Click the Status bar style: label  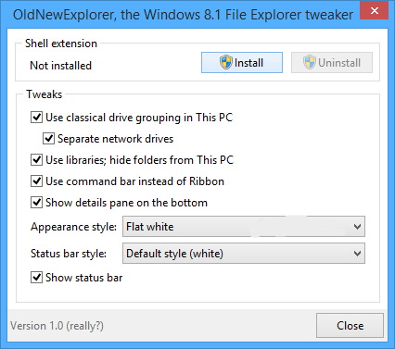tap(69, 254)
